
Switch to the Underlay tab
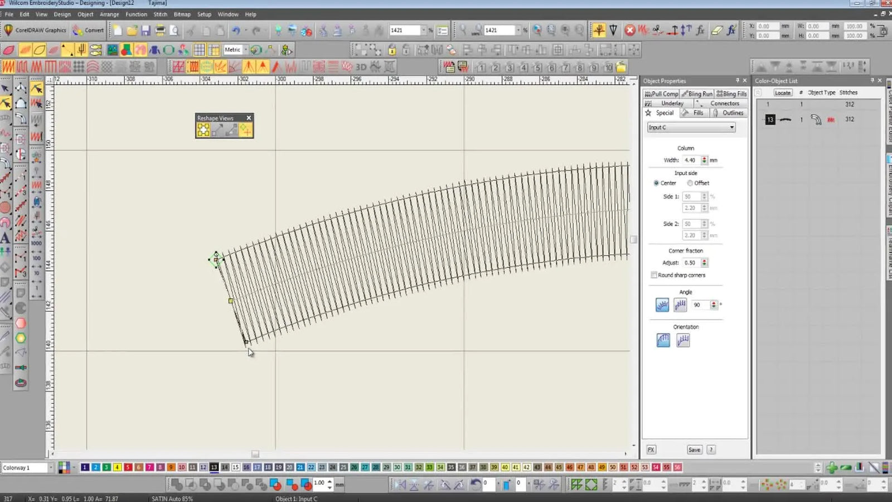(668, 103)
